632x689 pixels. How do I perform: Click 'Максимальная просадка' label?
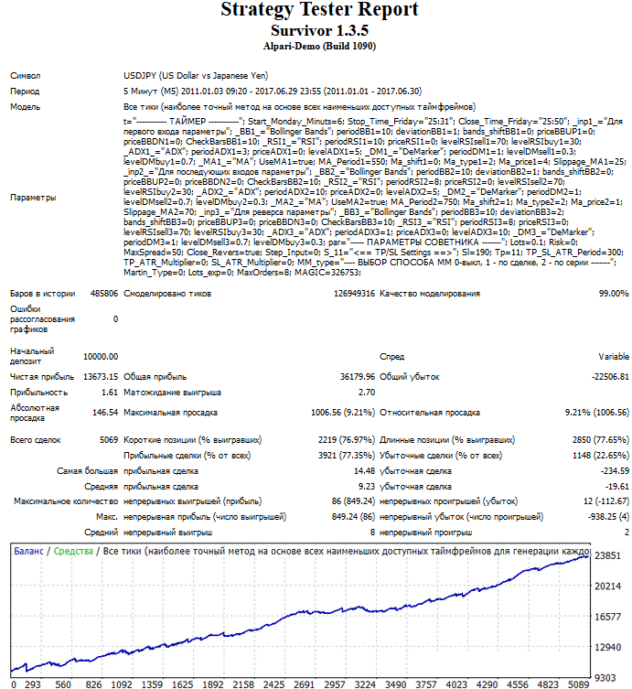(x=170, y=413)
